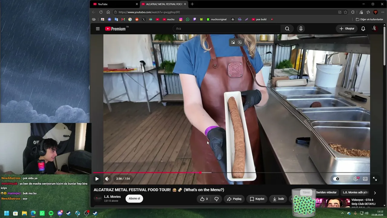This screenshot has height=218, width=387.
Task: Show more filter chips with right chevron
Action: click(375, 193)
